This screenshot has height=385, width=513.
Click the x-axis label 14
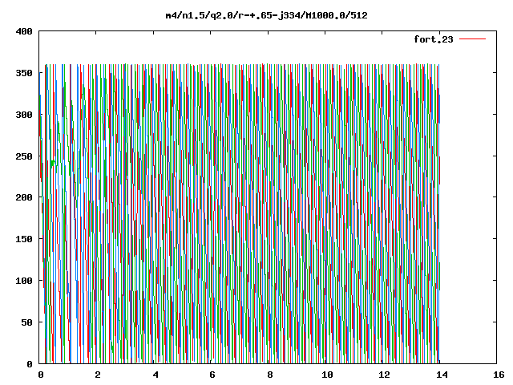point(442,375)
